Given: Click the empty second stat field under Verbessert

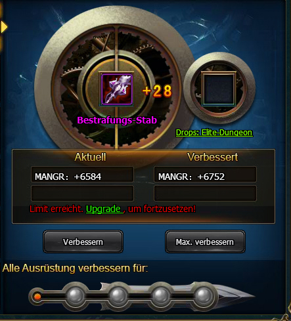Looking at the screenshot, I should (205, 193).
